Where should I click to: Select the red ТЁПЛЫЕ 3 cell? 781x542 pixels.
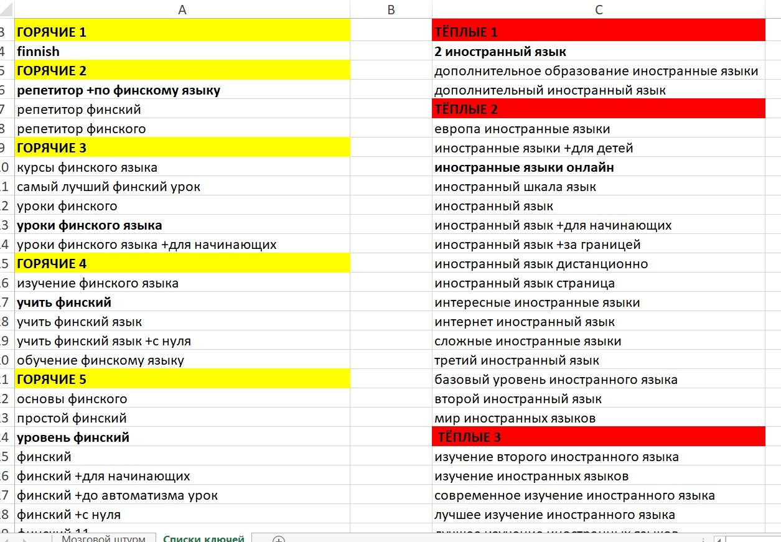pyautogui.click(x=599, y=437)
